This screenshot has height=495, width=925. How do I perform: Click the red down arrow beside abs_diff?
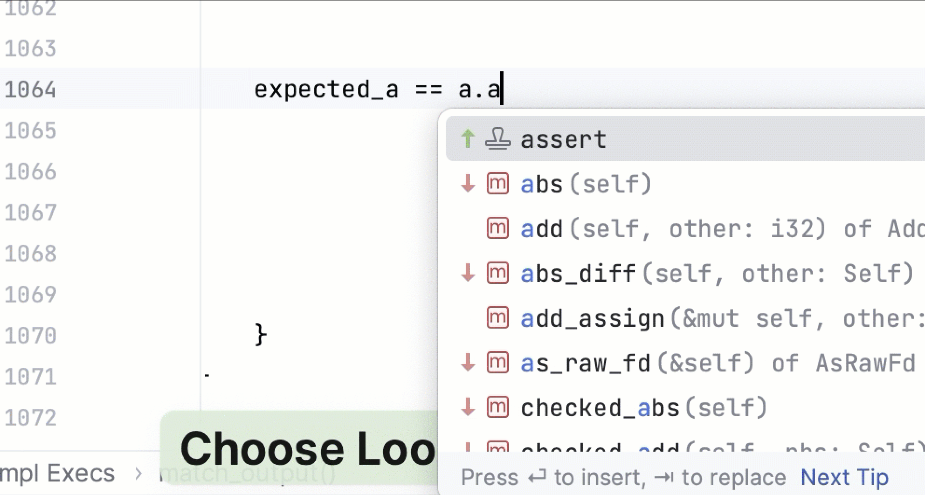468,273
